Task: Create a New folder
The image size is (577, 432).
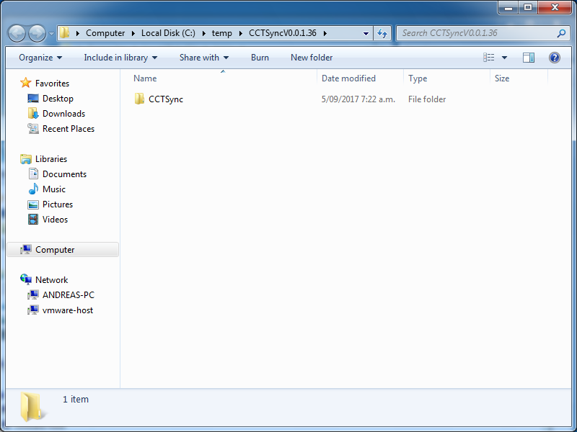Action: click(x=312, y=58)
